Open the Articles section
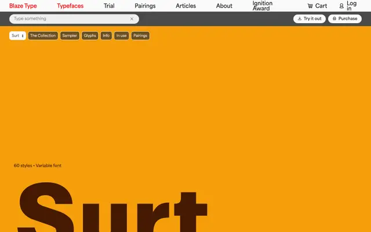 [185, 6]
